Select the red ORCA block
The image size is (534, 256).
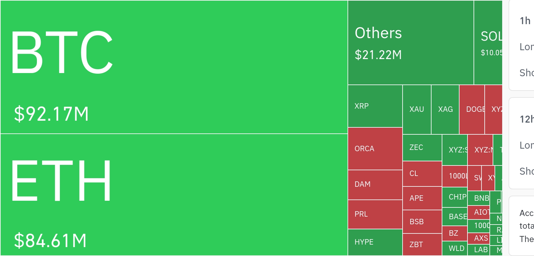(x=375, y=149)
